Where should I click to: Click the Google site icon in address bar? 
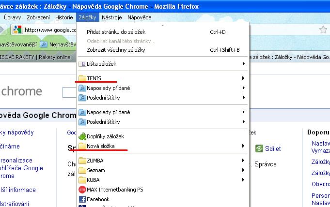(17, 30)
